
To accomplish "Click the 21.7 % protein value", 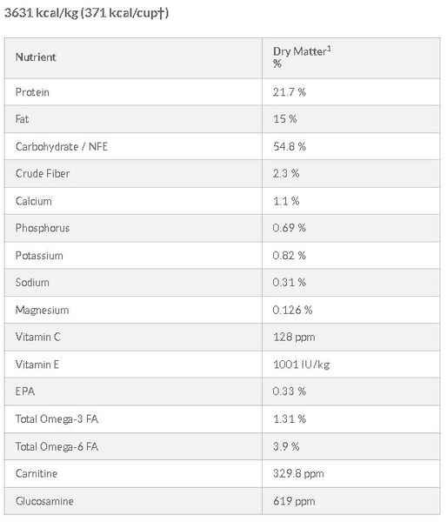I will (290, 92).
